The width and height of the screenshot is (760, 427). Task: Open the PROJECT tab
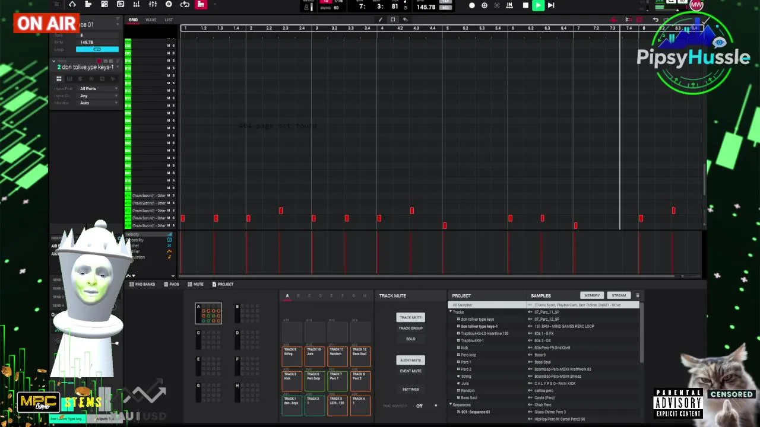[x=223, y=284]
